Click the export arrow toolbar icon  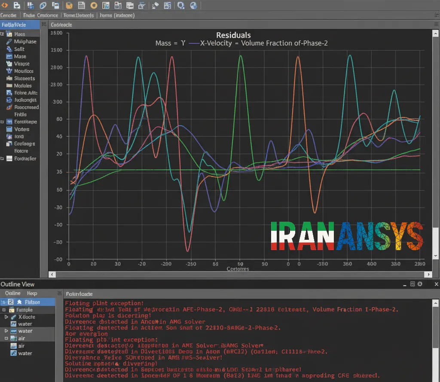(142, 5)
